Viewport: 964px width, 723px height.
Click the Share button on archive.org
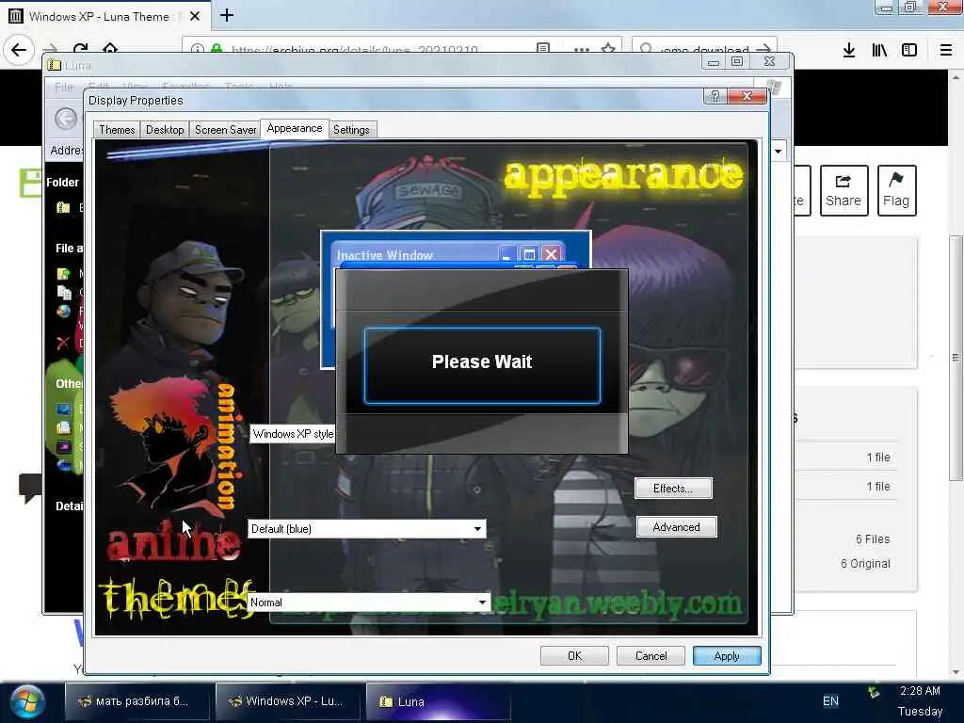coord(843,190)
